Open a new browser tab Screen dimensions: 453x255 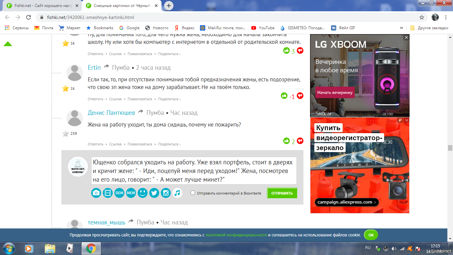169,6
